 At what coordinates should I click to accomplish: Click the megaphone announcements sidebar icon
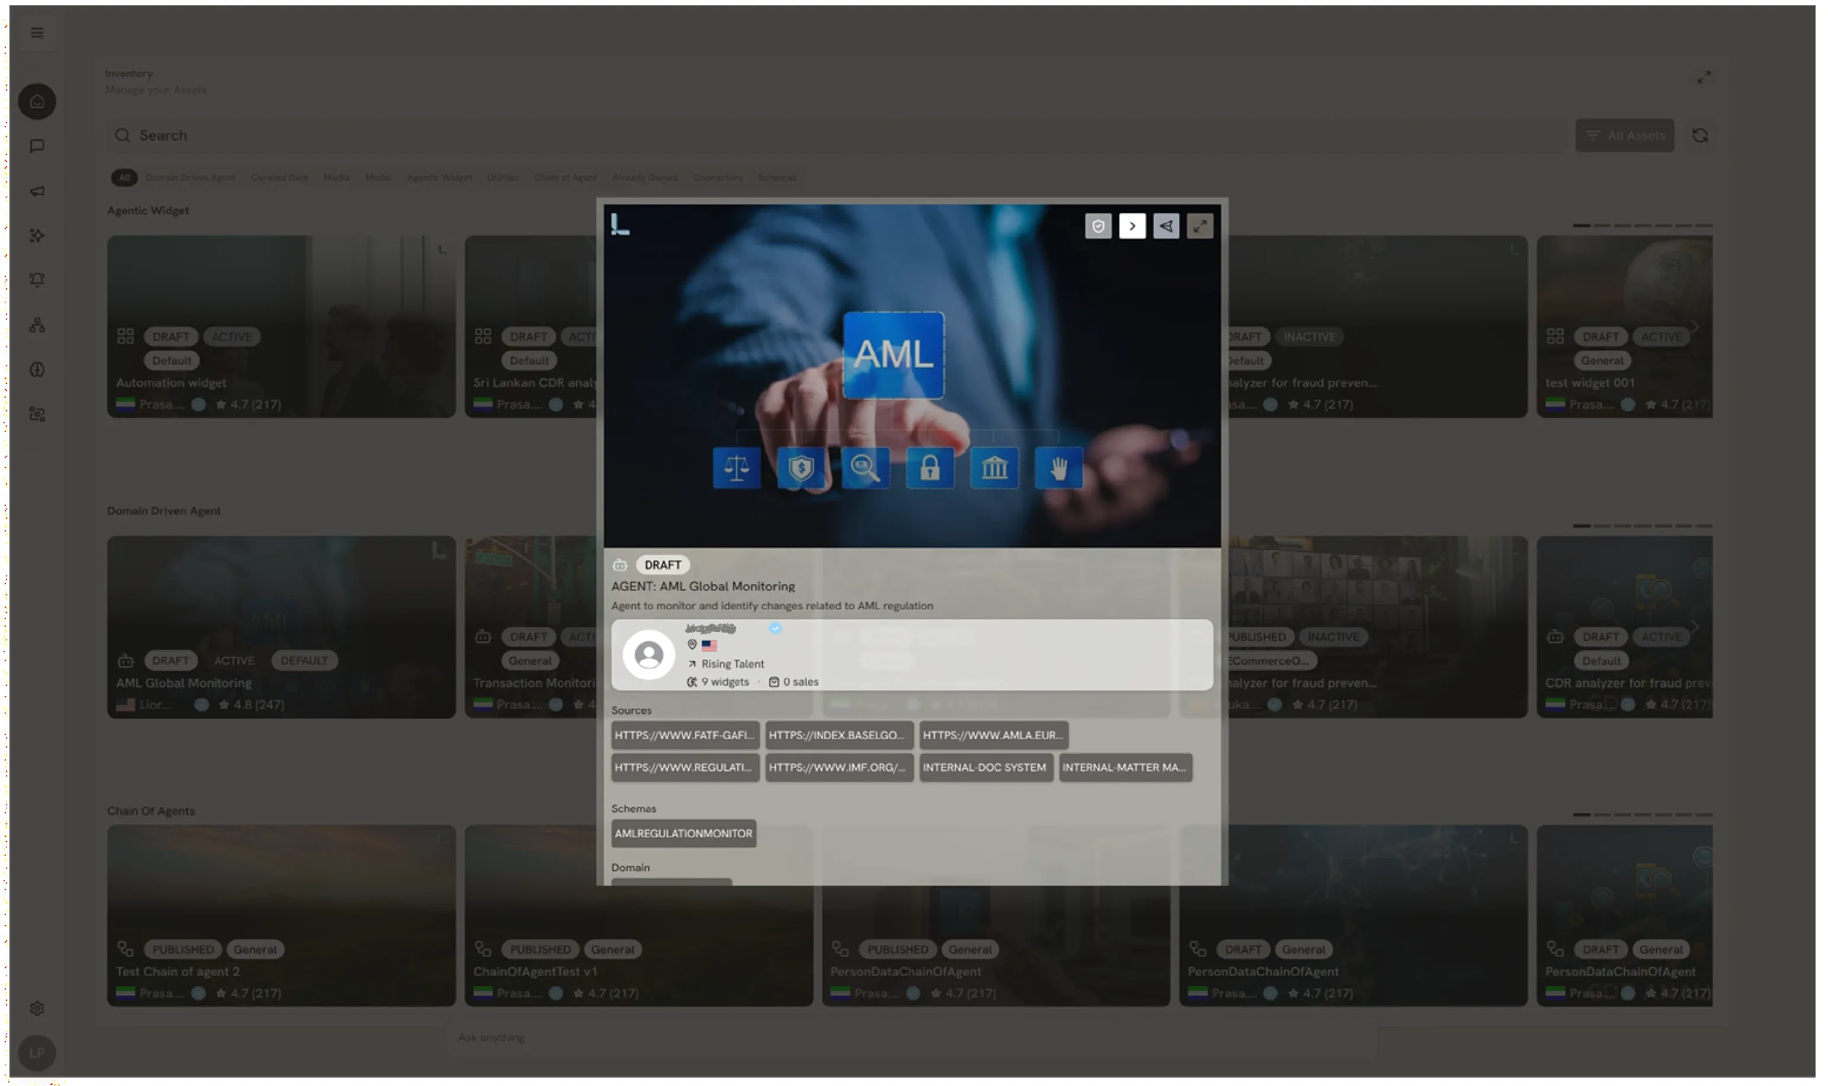[37, 191]
